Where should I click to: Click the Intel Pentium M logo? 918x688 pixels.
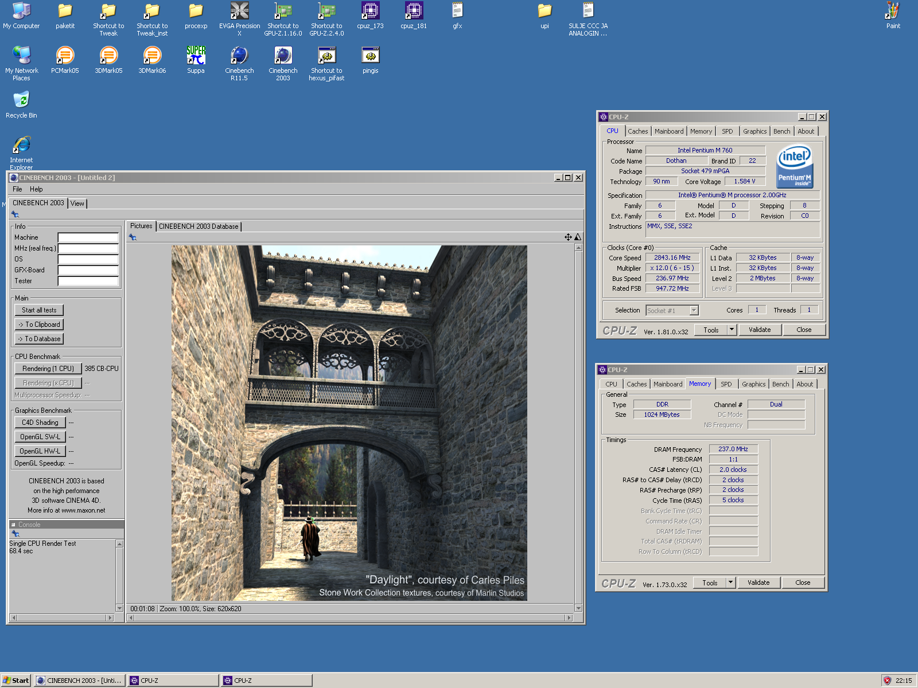pyautogui.click(x=795, y=167)
